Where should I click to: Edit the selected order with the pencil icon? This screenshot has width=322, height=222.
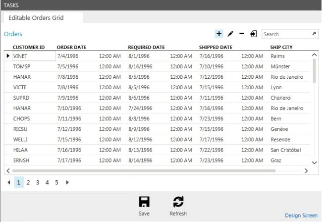click(x=230, y=34)
